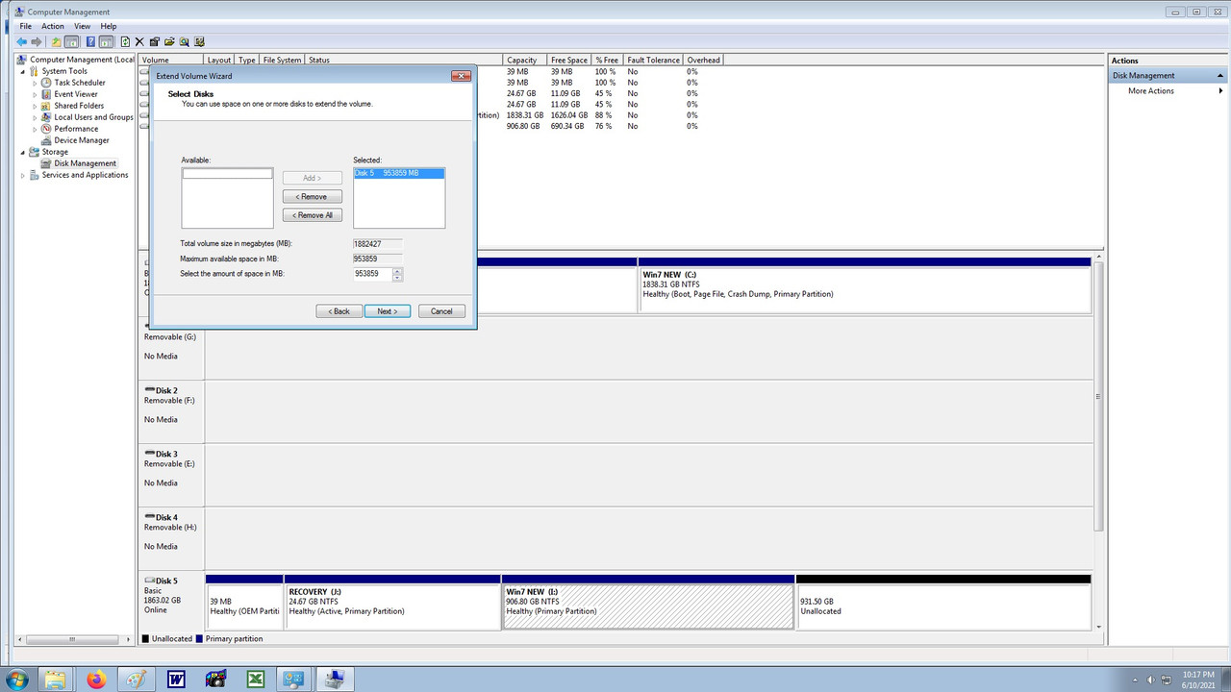Open the Action menu
The image size is (1231, 692).
pyautogui.click(x=53, y=26)
